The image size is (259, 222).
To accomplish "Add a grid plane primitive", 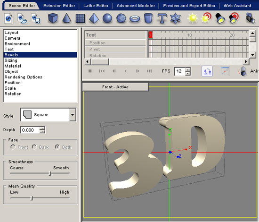I will (80, 18).
